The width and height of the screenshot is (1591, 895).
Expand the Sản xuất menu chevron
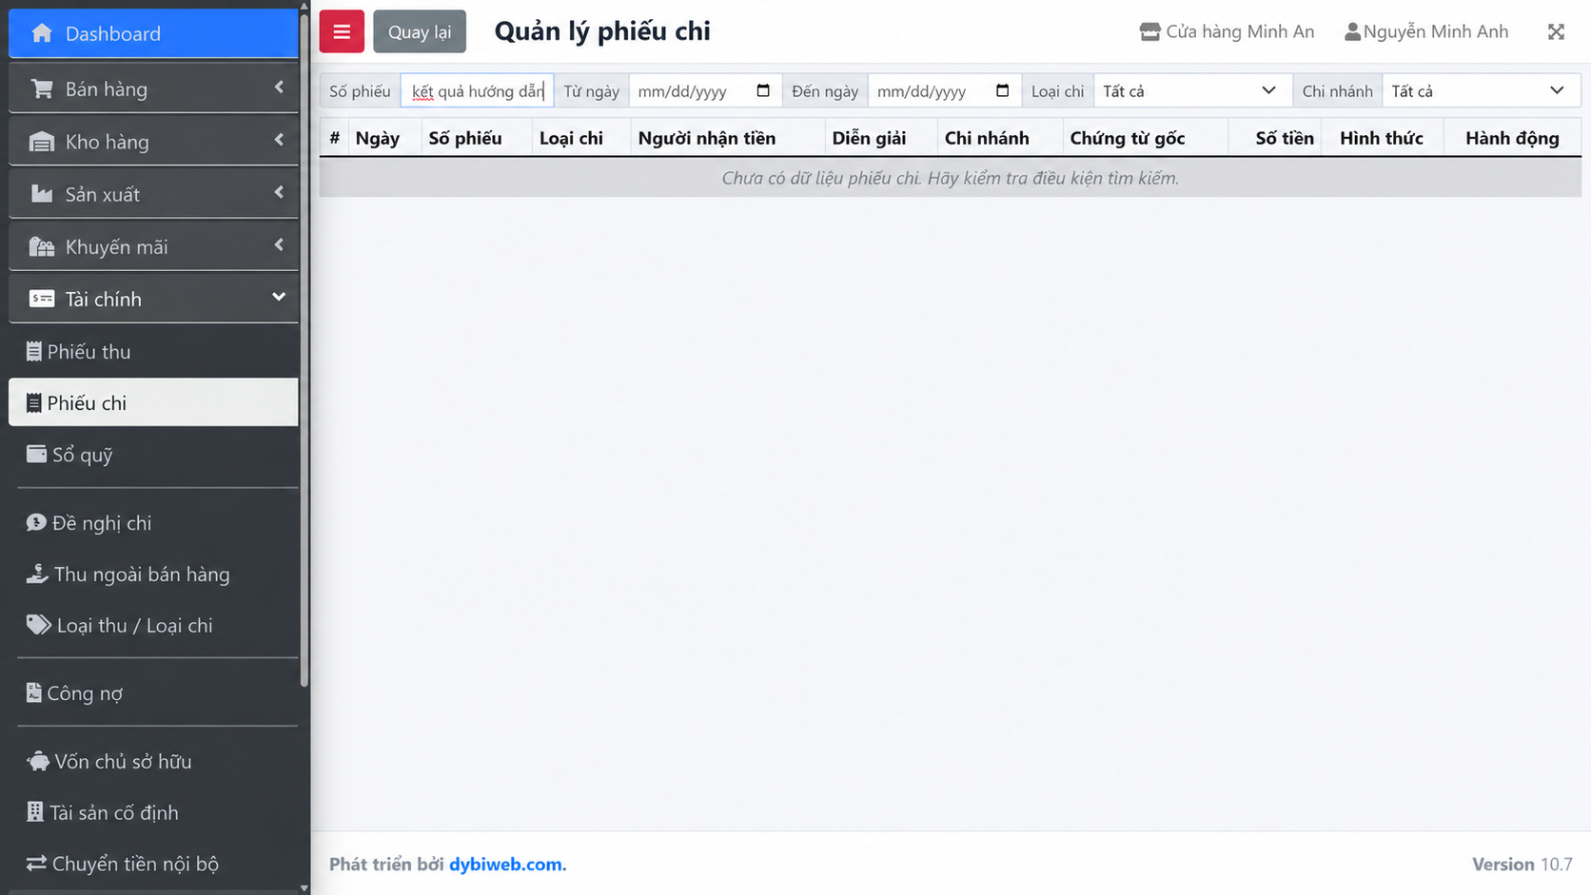point(279,192)
